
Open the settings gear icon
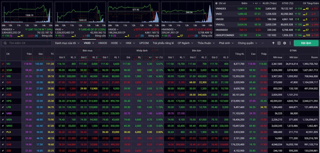tap(284, 43)
